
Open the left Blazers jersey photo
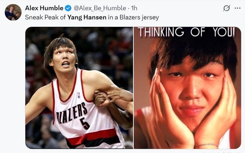pyautogui.click(x=79, y=88)
